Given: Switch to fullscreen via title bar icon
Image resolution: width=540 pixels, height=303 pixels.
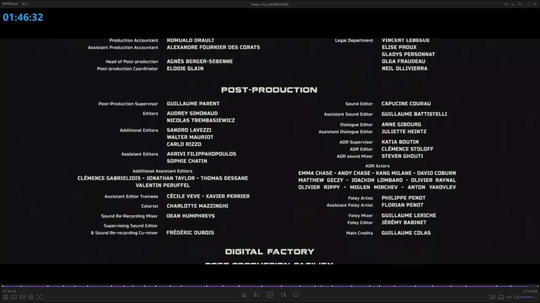Looking at the screenshot, I should pos(527,4).
